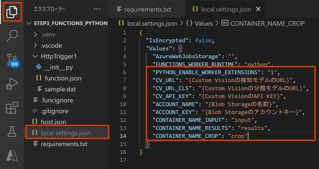The width and height of the screenshot is (319, 169).
Task: Click the "CONTAINER_NAME_INPUT" key
Action: (x=188, y=120)
